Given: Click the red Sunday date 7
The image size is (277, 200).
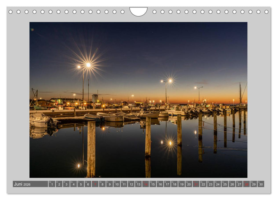Looking at the screenshot, I should [96, 185].
